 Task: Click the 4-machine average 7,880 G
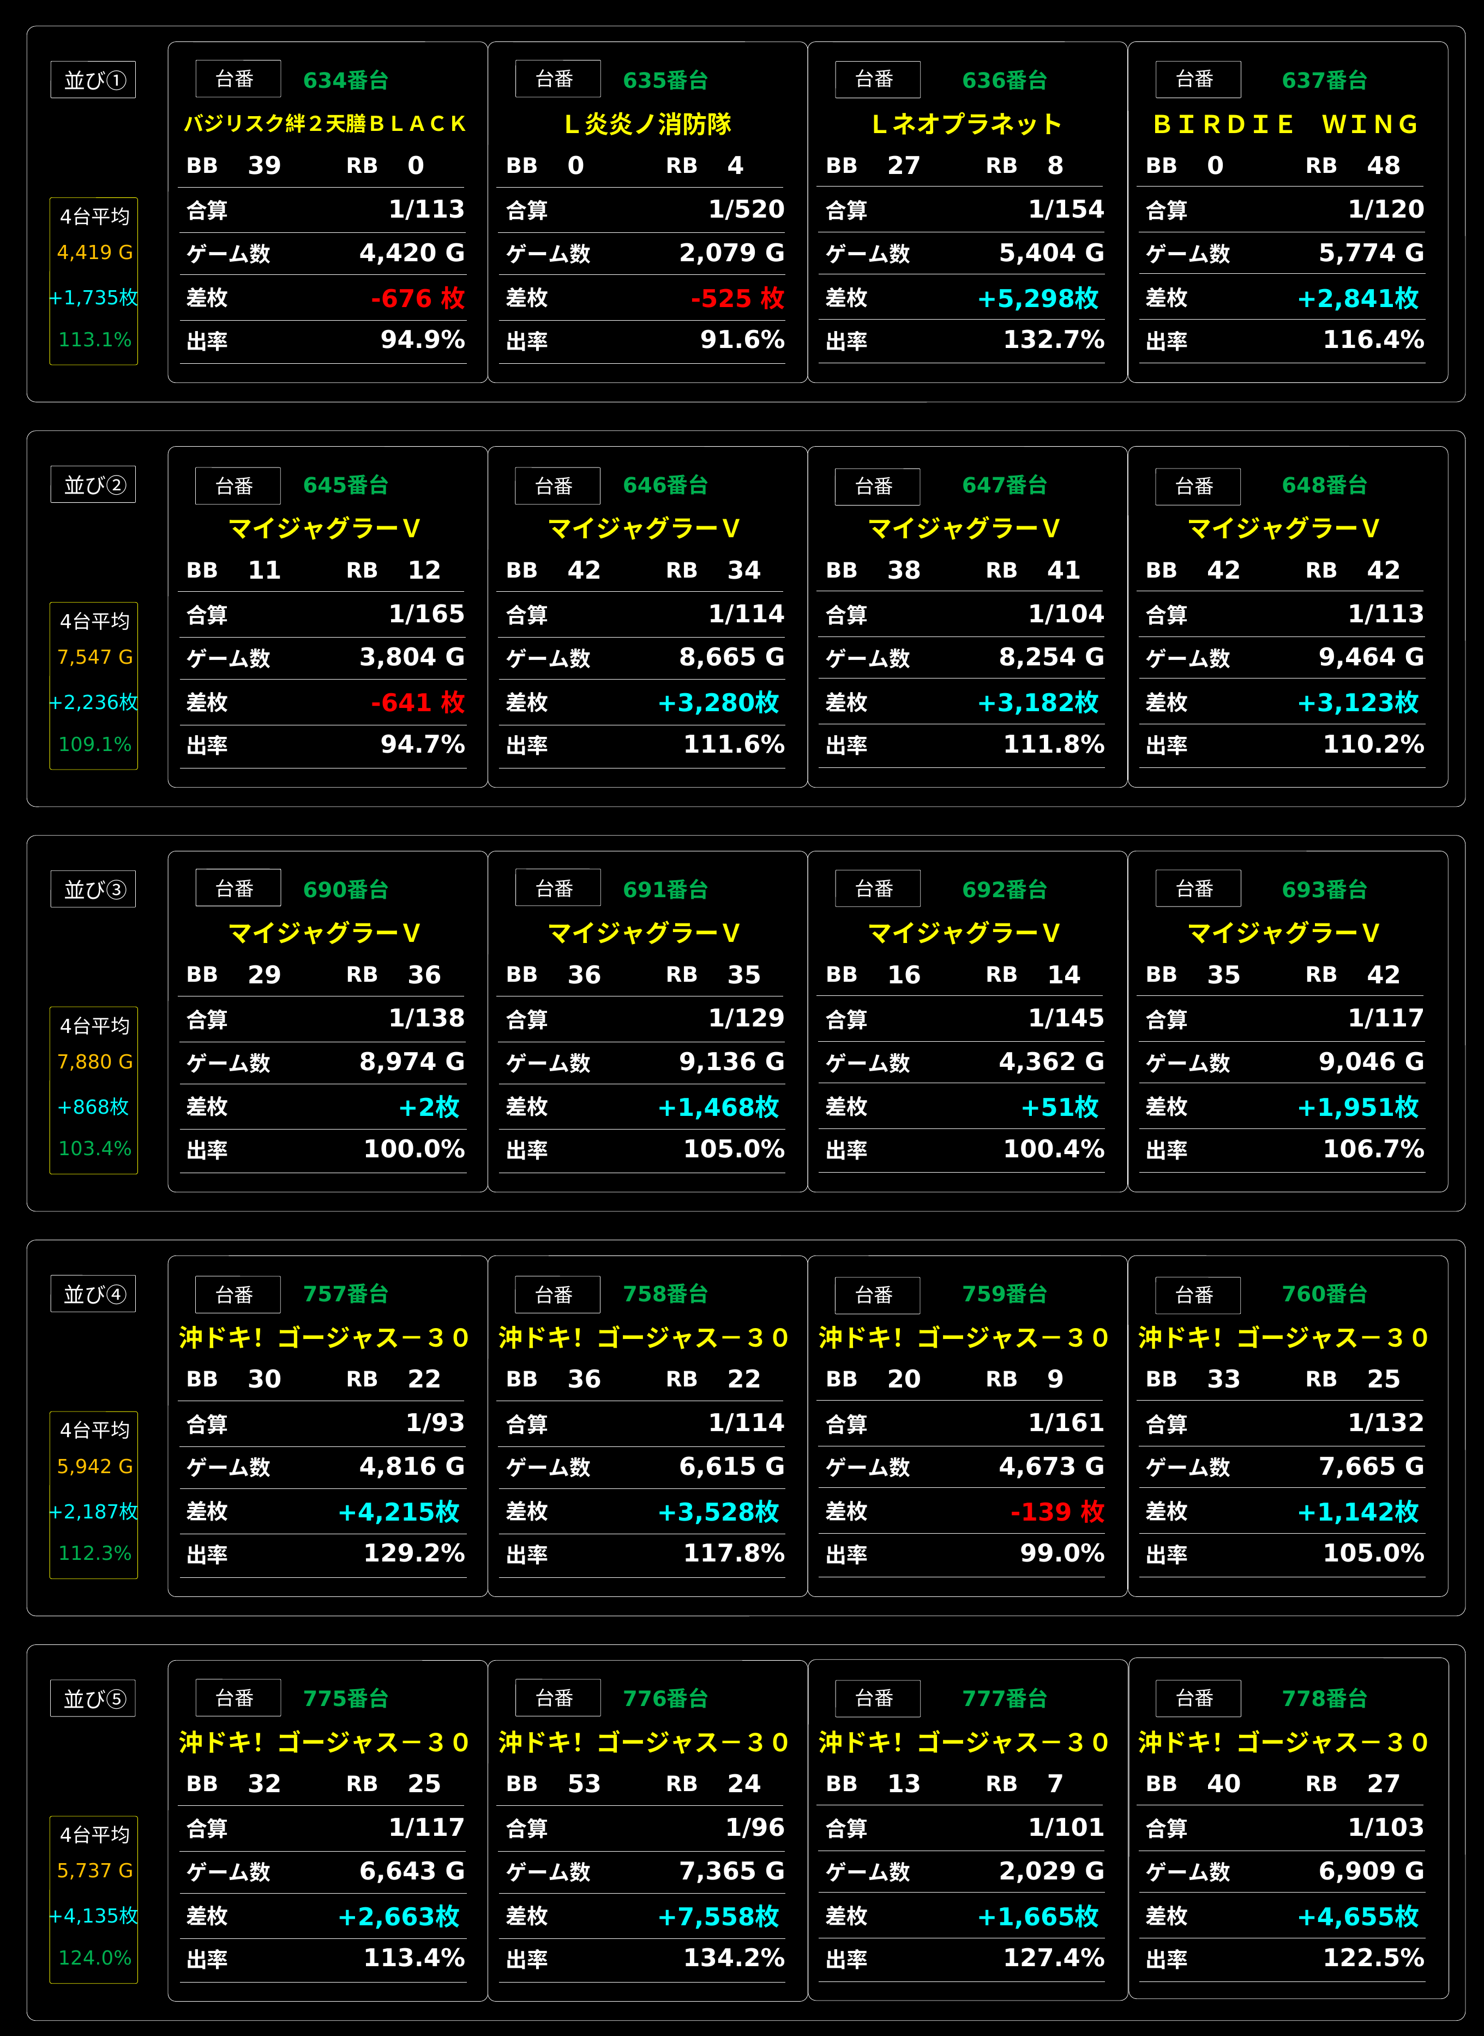tap(95, 1062)
